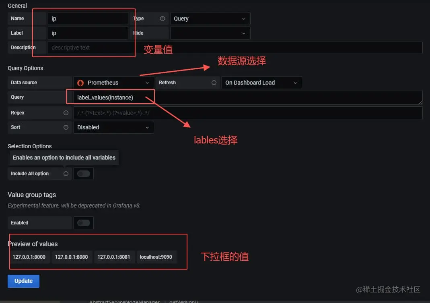The image size is (430, 303).
Task: Click the Regex input field
Action: [248, 113]
